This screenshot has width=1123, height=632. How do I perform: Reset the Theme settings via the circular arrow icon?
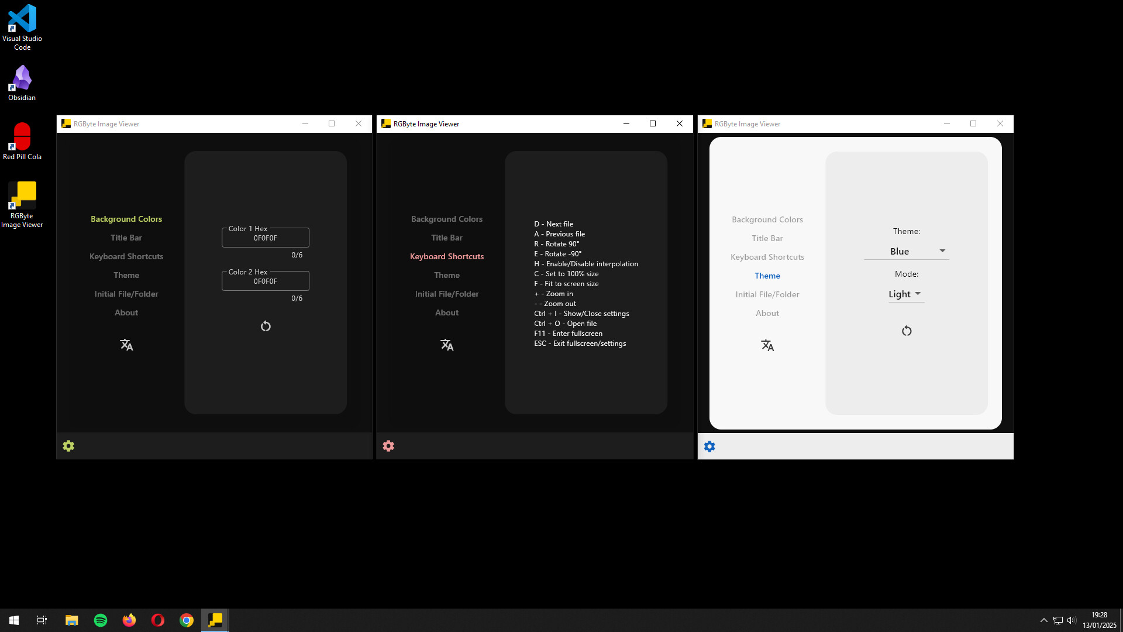pos(906,331)
